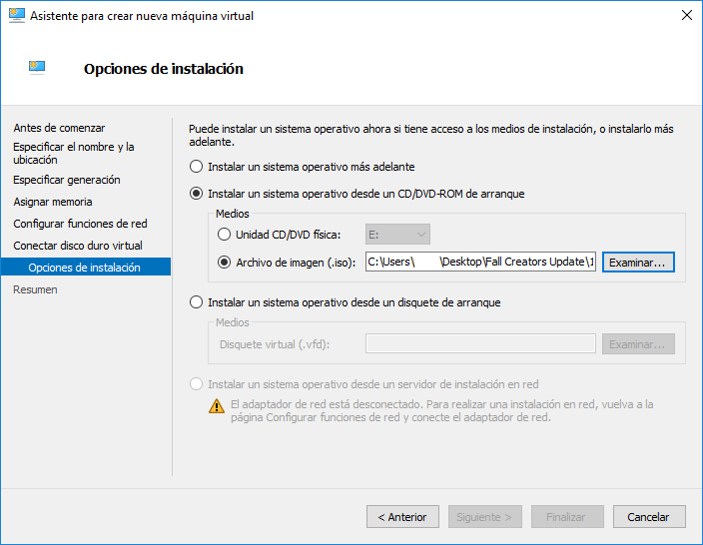Viewport: 703px width, 545px height.
Task: Click the virtual floppy (.vfd) path field
Action: point(480,343)
